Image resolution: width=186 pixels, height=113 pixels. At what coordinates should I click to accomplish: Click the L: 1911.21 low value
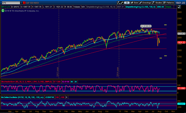[x=47, y=7]
